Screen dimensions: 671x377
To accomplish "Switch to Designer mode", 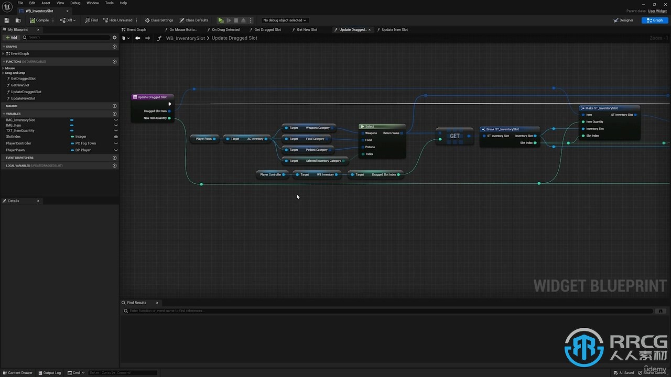I will point(623,20).
